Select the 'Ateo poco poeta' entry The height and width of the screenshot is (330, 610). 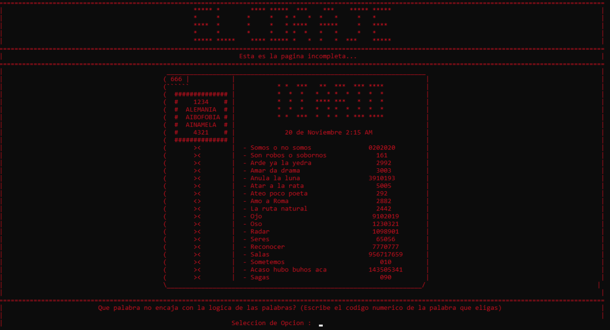pyautogui.click(x=279, y=193)
